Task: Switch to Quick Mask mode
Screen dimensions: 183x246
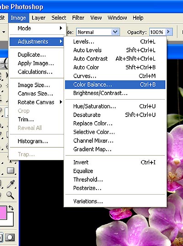Action: pos(10,237)
